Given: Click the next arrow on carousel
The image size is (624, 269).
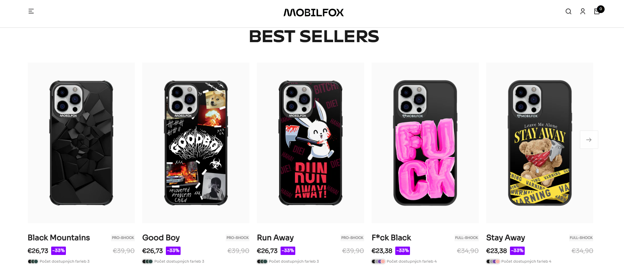Looking at the screenshot, I should pyautogui.click(x=589, y=140).
